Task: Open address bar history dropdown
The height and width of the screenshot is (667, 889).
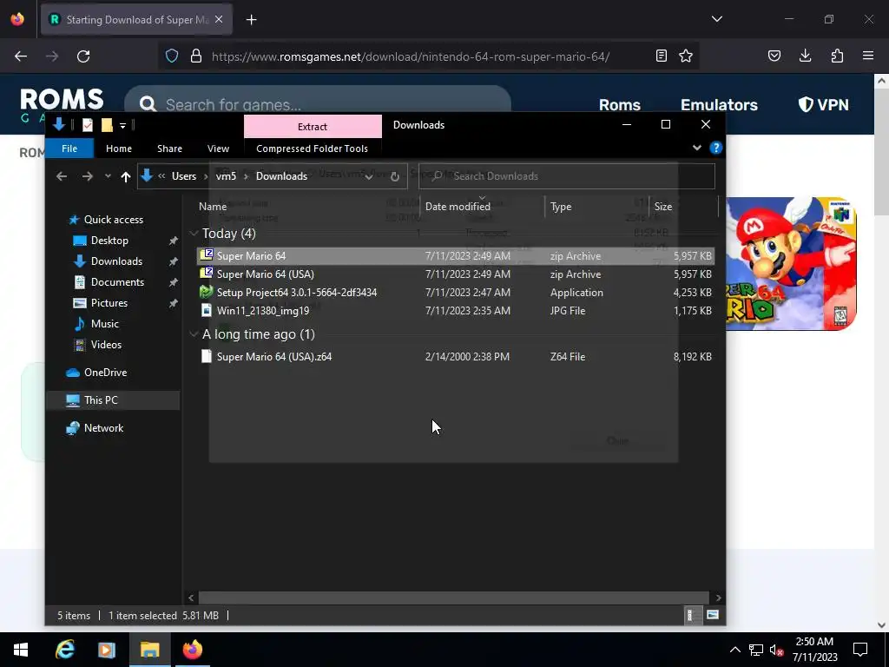Action: click(x=368, y=176)
